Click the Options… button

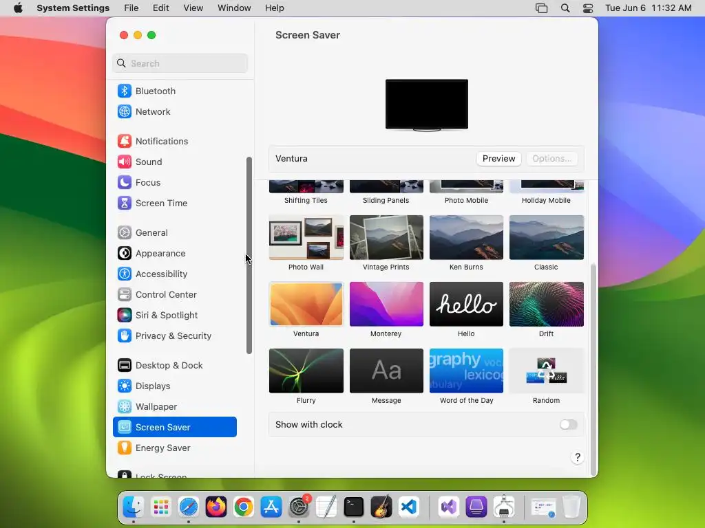tap(551, 159)
